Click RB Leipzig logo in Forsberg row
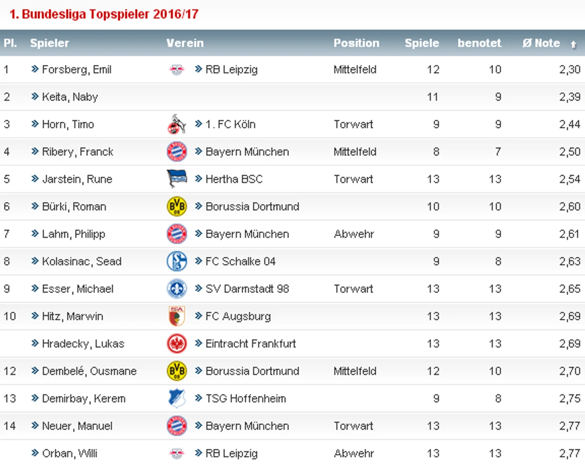The height and width of the screenshot is (464, 585). click(176, 70)
